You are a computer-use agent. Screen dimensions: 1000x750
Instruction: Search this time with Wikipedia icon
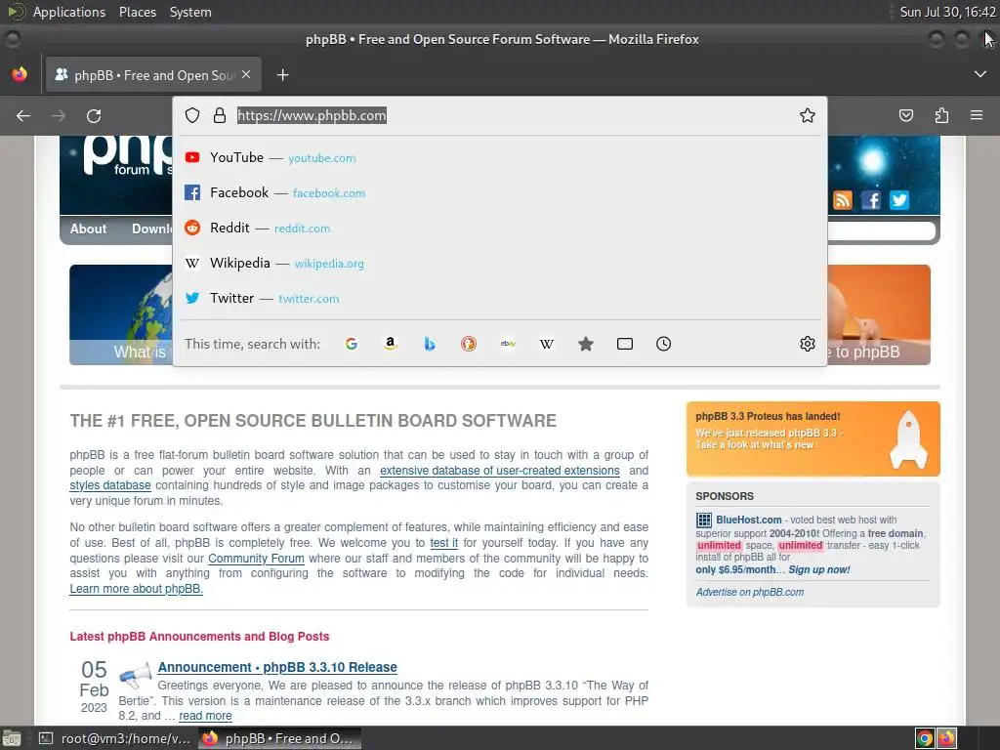(547, 344)
